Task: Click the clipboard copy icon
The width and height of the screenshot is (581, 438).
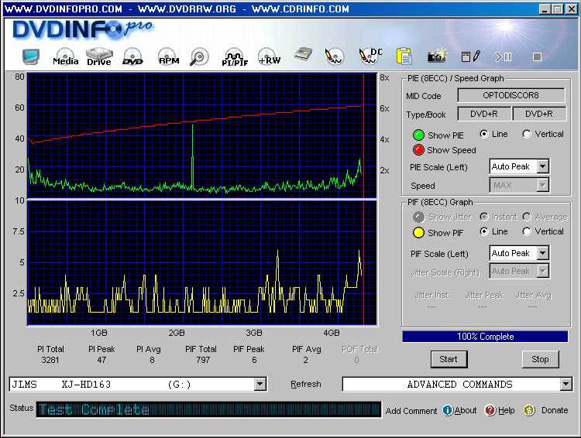Action: click(x=404, y=56)
